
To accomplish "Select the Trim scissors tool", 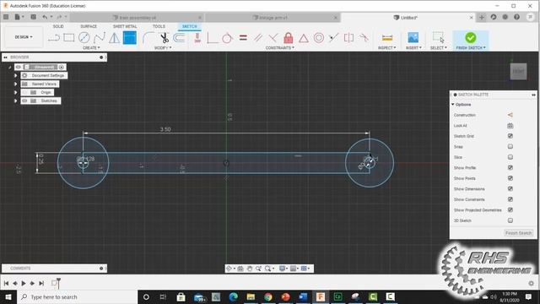I will (165, 37).
